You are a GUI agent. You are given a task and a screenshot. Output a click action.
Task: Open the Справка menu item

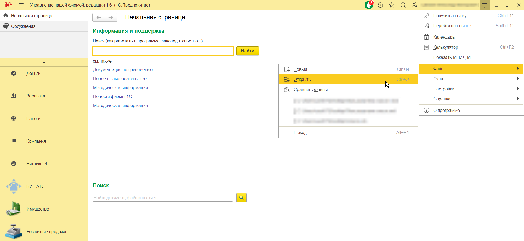pyautogui.click(x=471, y=99)
